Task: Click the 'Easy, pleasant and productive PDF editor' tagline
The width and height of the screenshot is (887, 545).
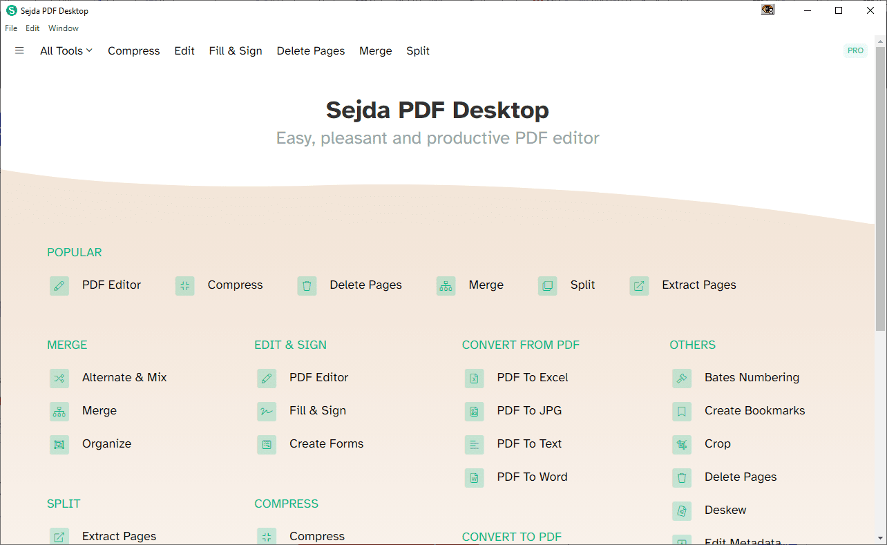Action: coord(438,138)
